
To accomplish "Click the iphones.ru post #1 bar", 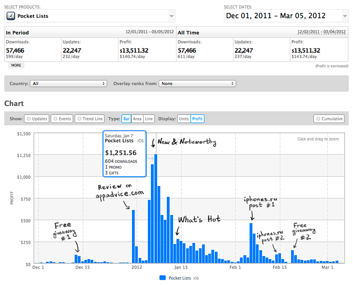I will point(251,243).
